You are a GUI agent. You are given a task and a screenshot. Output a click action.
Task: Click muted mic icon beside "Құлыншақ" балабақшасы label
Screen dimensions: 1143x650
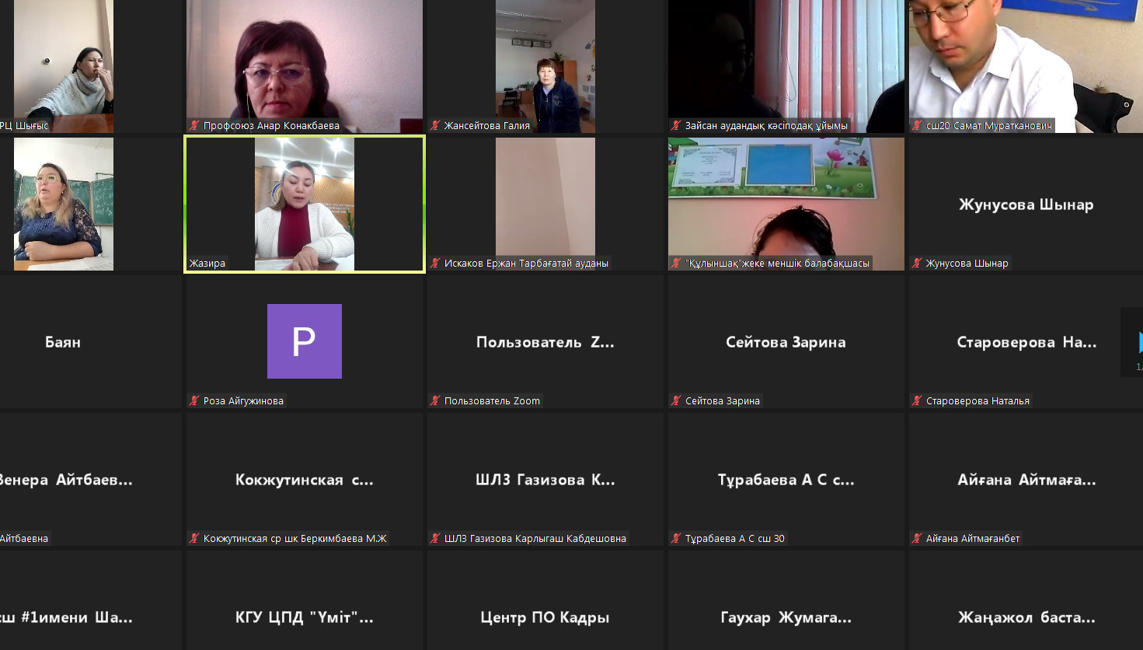click(x=676, y=263)
